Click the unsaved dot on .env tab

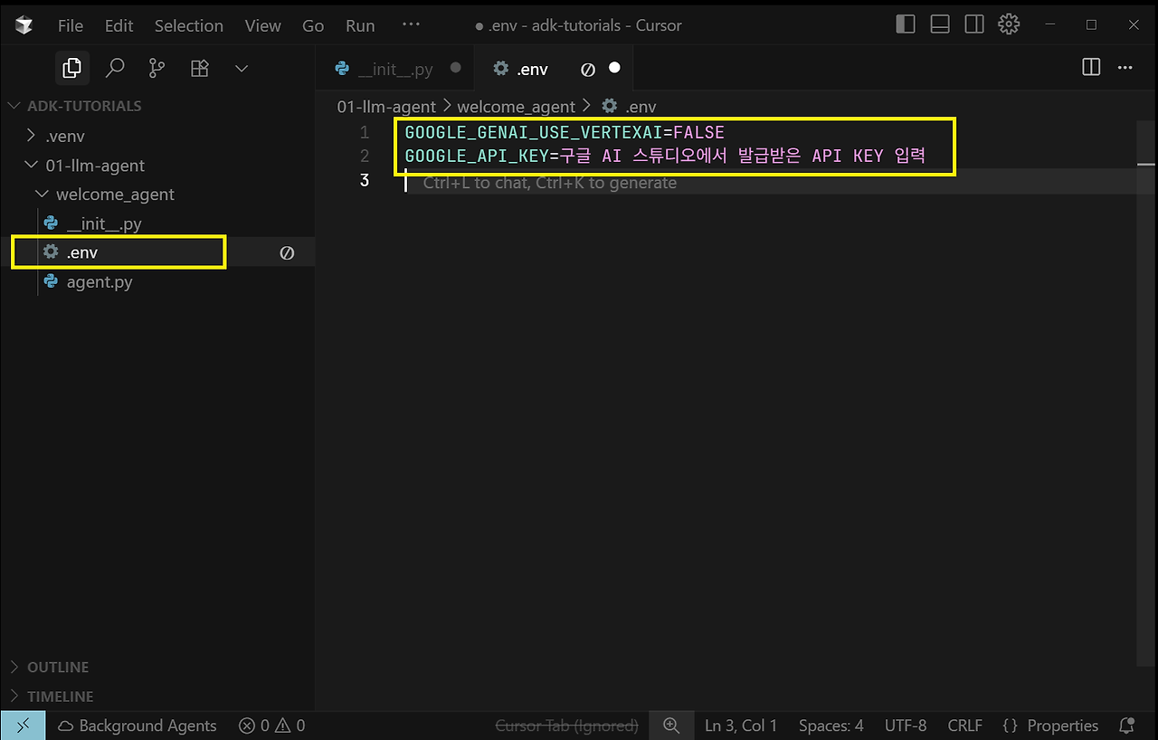click(x=615, y=69)
